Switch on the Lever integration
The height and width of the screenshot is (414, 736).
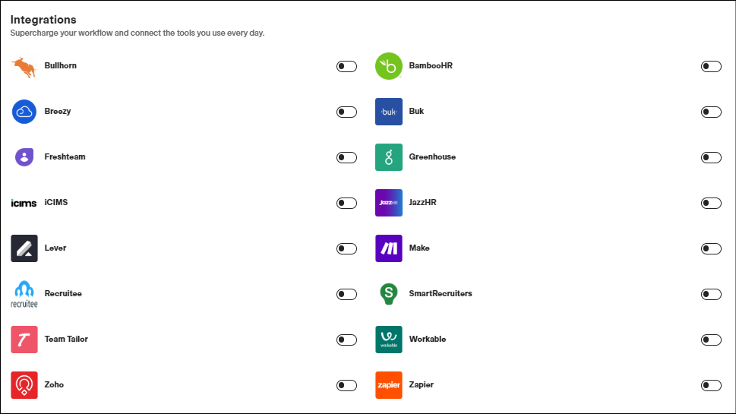tap(346, 248)
